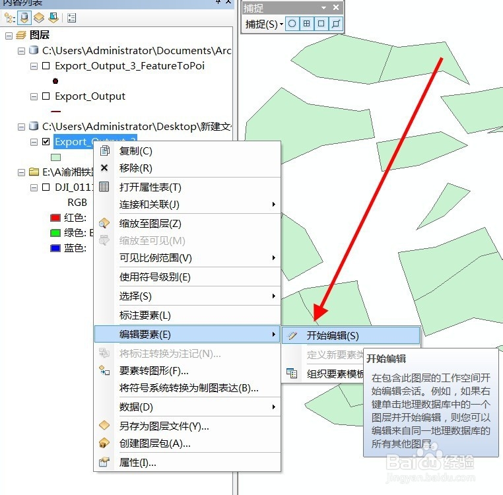Select List By Visibility icon
Screen dimensions: 503x495
coord(39,18)
